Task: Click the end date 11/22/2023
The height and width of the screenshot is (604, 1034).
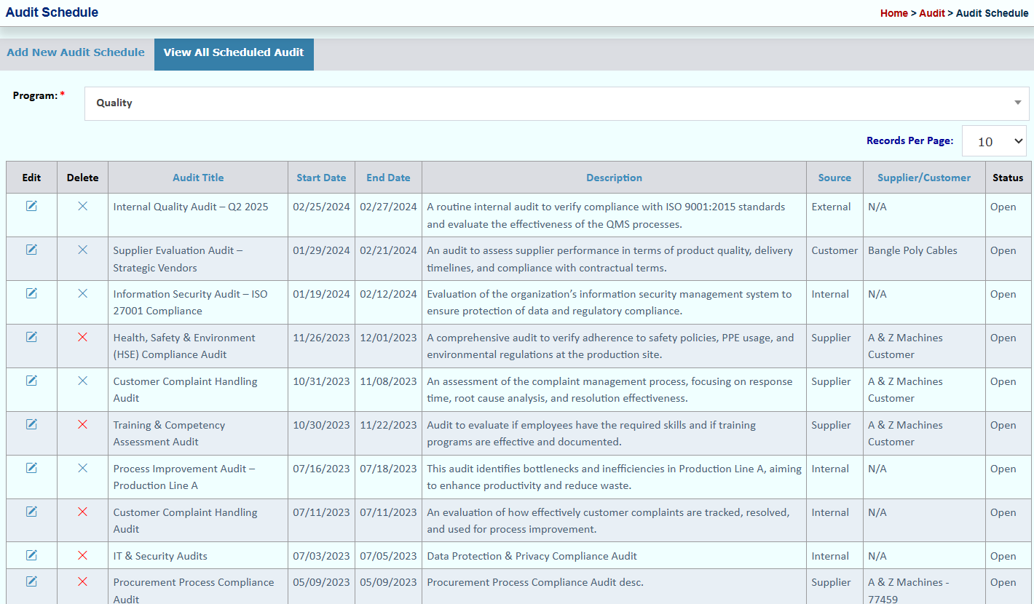Action: (388, 425)
